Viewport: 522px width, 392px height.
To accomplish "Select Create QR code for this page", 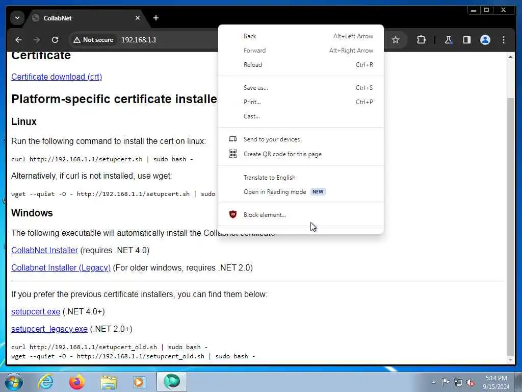I will (x=301, y=154).
